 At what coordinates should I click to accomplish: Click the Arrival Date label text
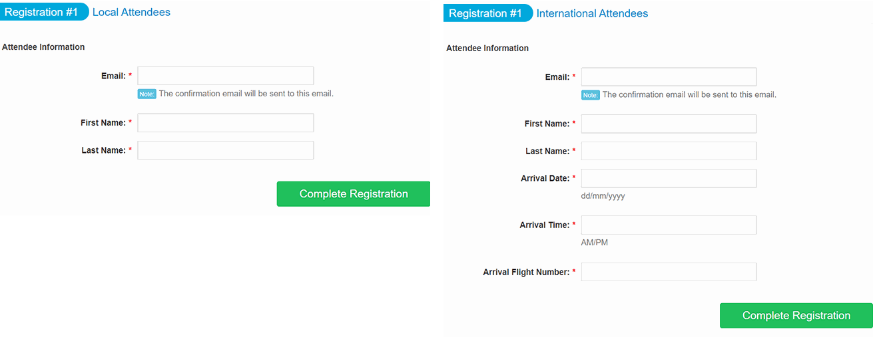[x=545, y=178]
